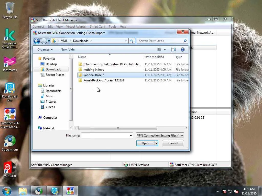Change your view icon in dialog toolbar
262x196 pixels.
pos(159,50)
